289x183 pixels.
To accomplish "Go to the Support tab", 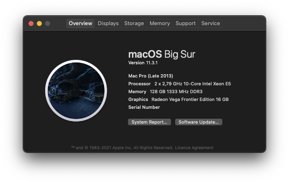I will point(185,23).
